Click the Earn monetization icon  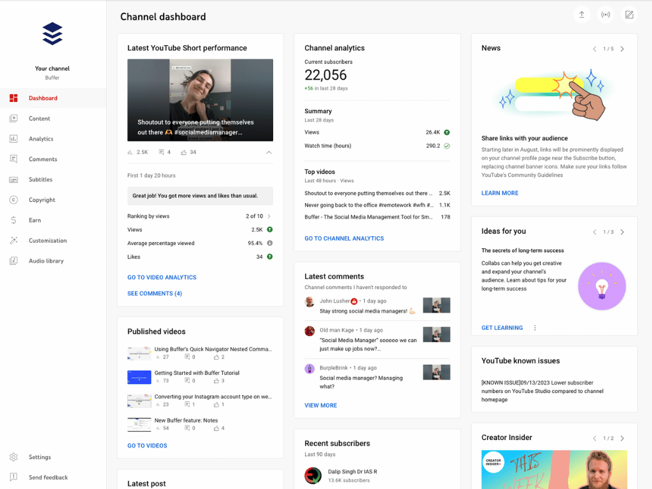pyautogui.click(x=13, y=220)
